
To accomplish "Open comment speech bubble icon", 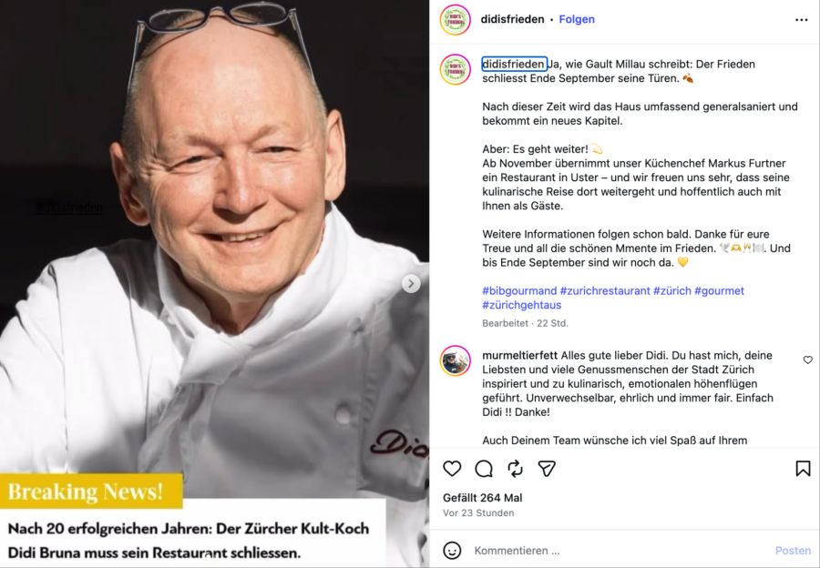I will tap(484, 469).
